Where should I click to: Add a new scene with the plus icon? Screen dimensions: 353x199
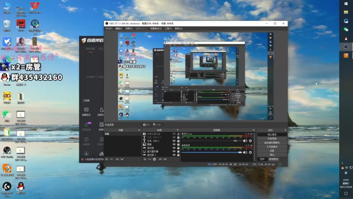click(x=107, y=159)
